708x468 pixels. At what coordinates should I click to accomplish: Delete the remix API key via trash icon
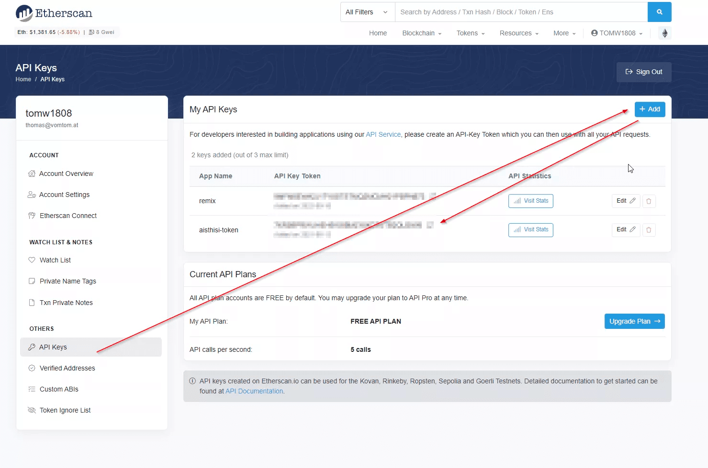[649, 201]
